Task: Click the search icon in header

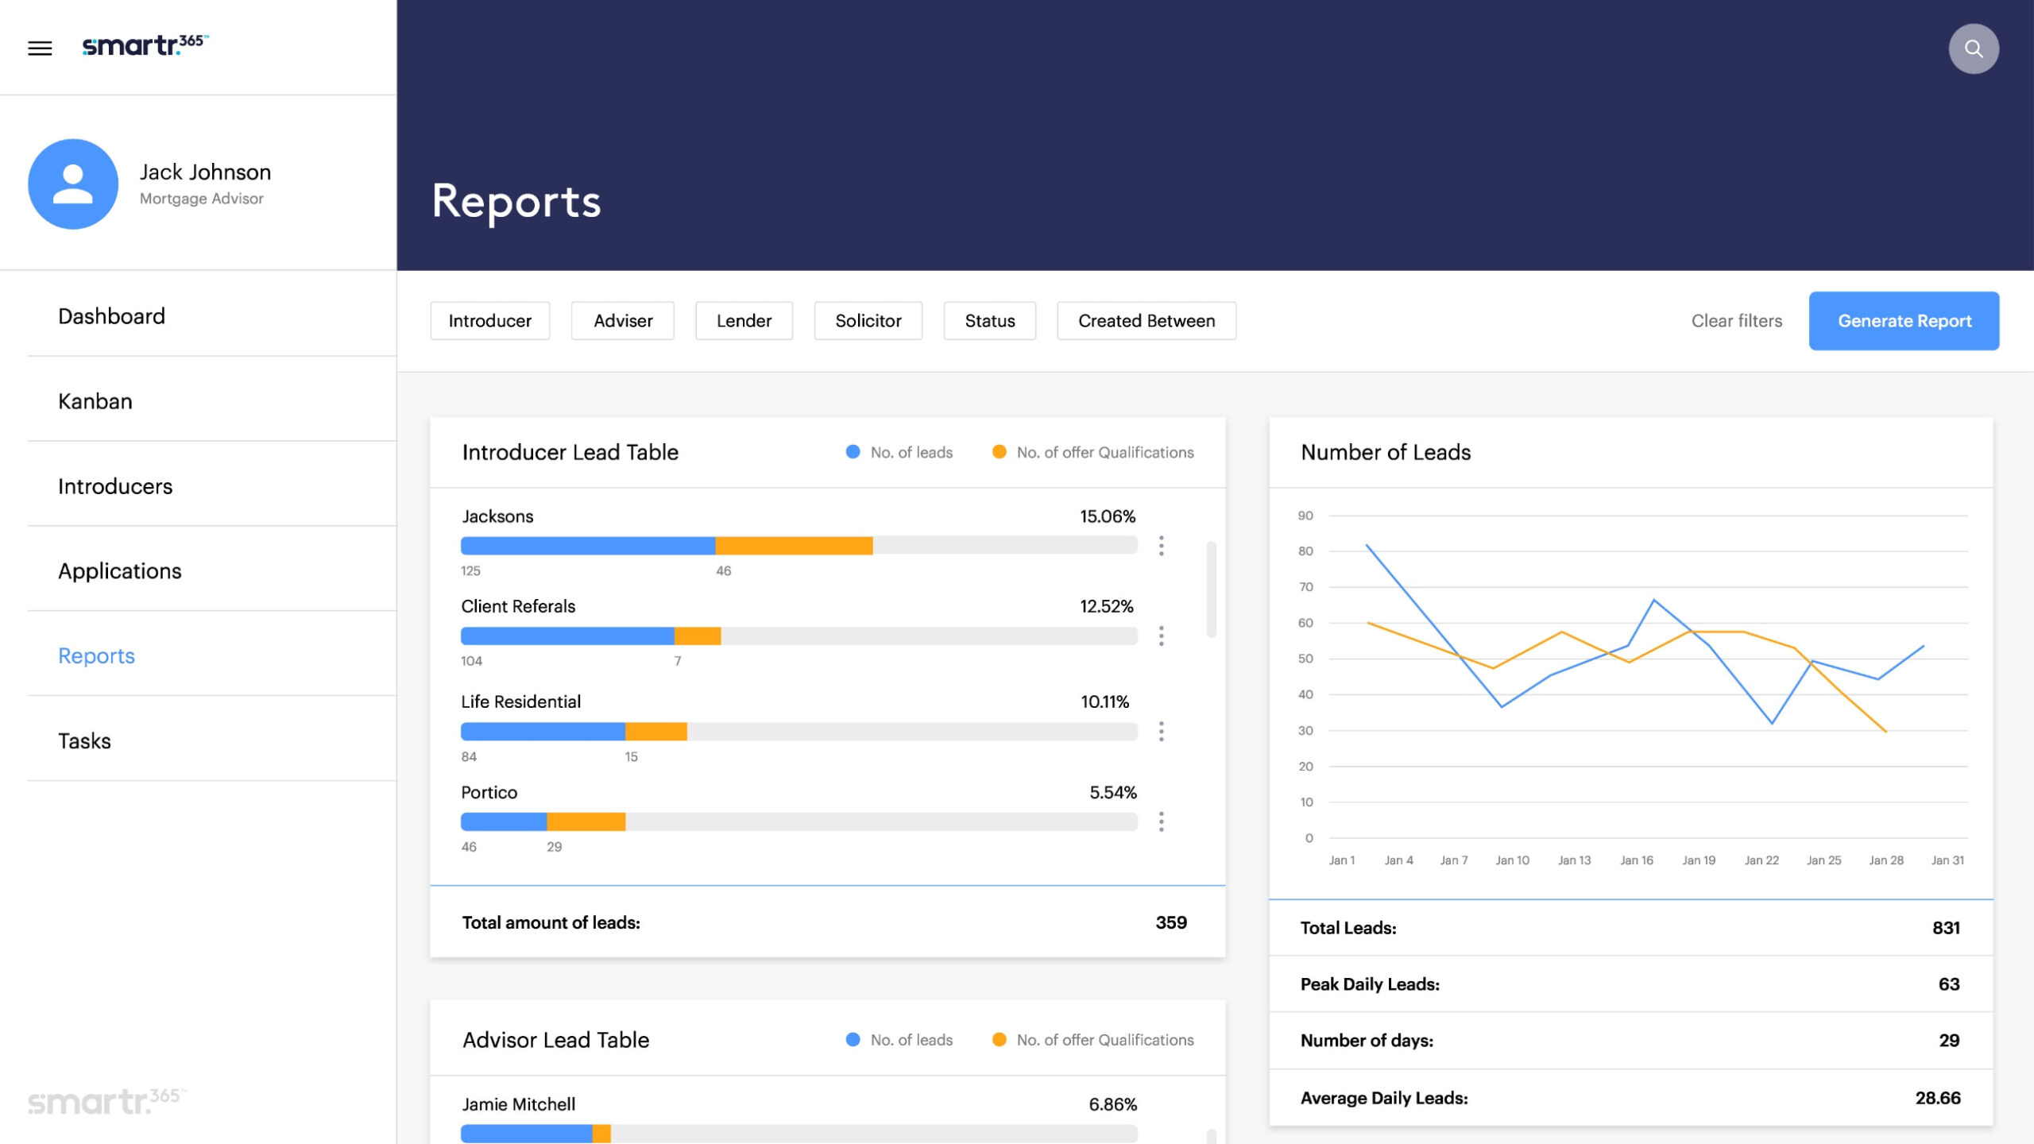Action: coord(1973,49)
